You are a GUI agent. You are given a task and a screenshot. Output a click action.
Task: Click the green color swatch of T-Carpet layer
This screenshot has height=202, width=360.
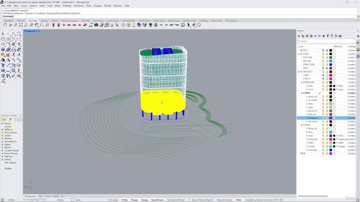tap(331, 146)
